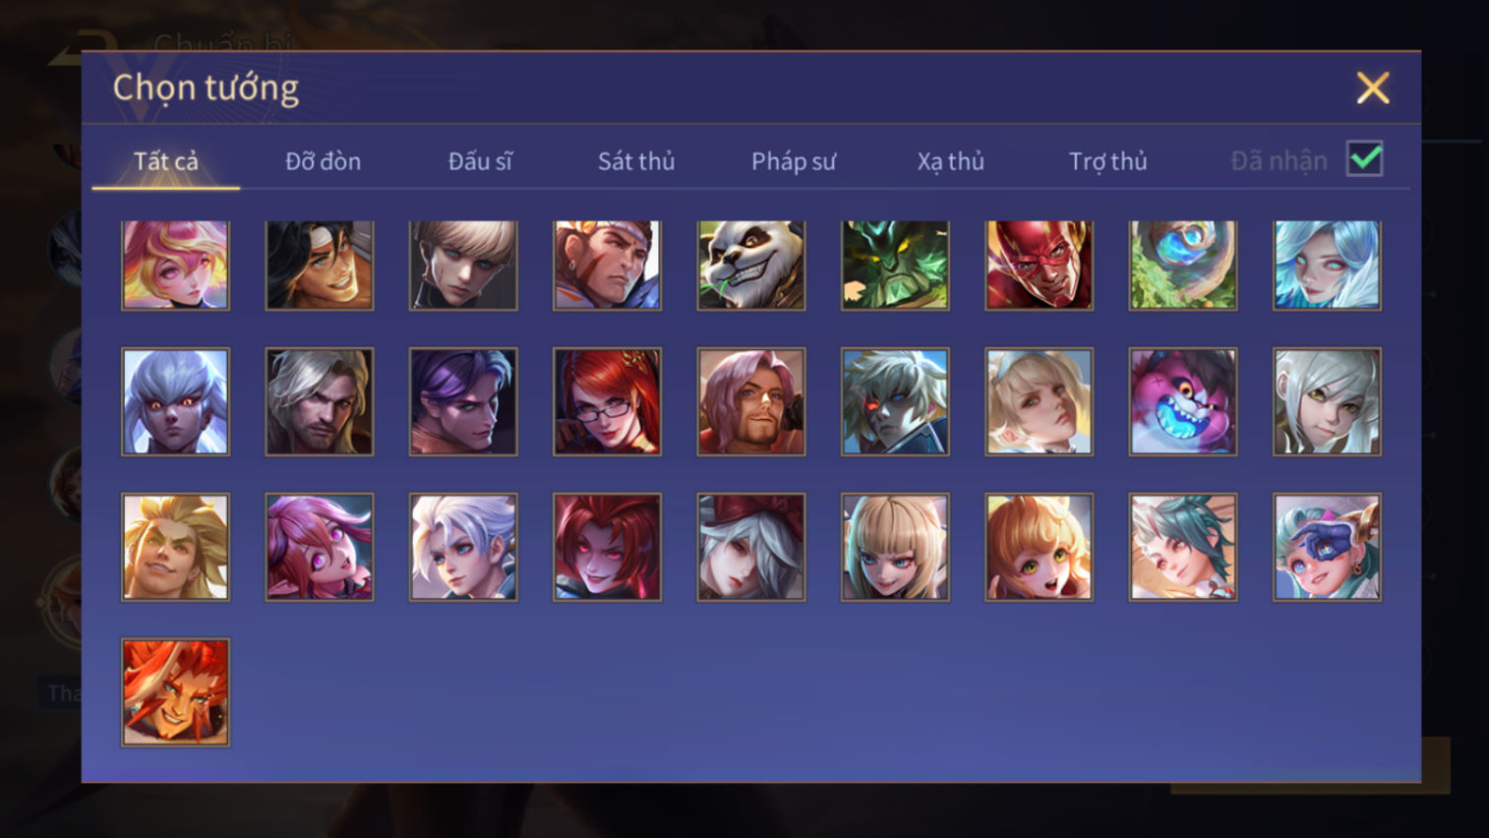Screen dimensions: 1489x838
Task: Select the panda hero portrait
Action: point(751,266)
